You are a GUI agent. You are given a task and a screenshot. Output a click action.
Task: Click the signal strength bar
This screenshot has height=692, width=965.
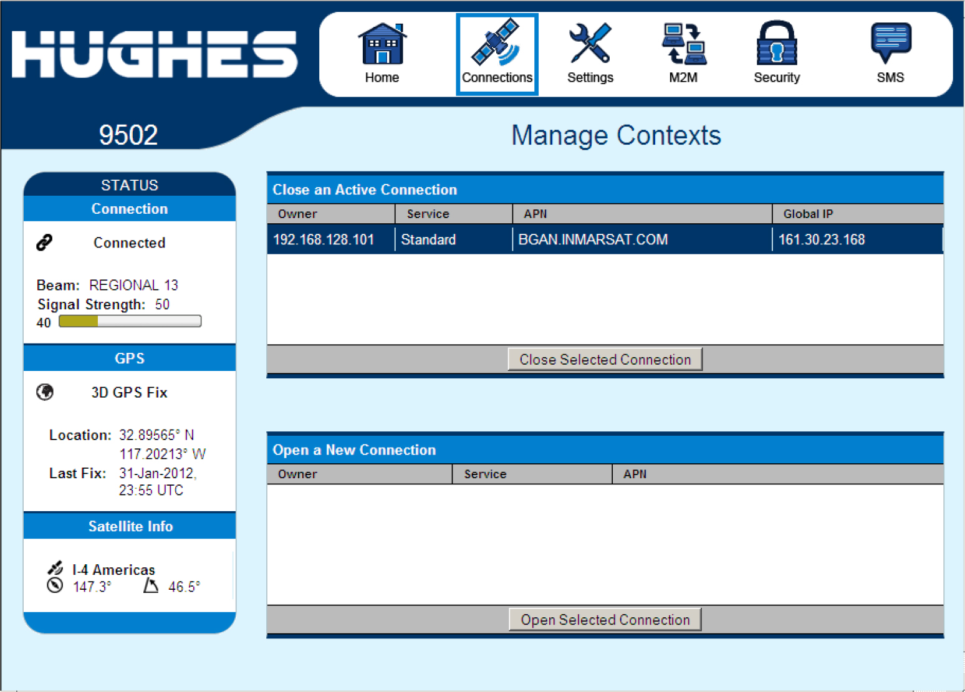click(x=130, y=322)
